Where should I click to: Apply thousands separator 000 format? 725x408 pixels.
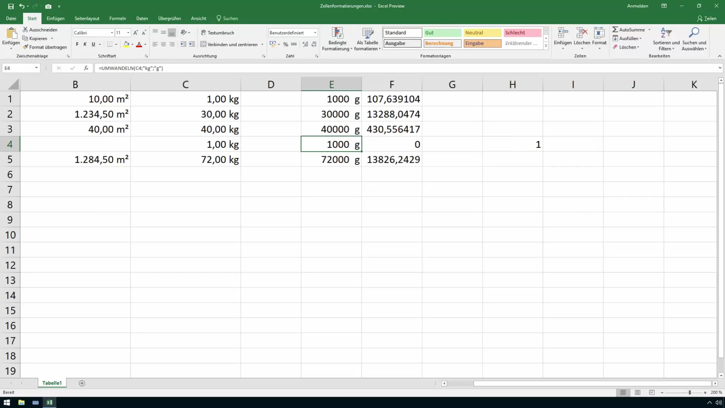[x=294, y=44]
